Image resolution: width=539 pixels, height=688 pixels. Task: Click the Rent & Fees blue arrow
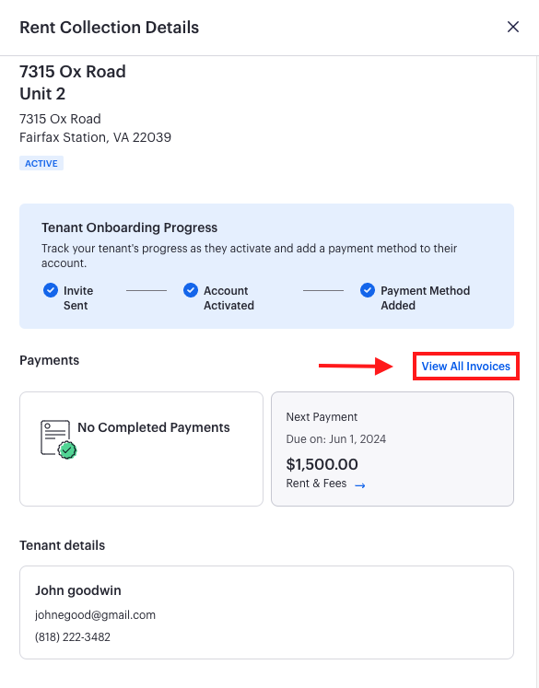pyautogui.click(x=360, y=485)
